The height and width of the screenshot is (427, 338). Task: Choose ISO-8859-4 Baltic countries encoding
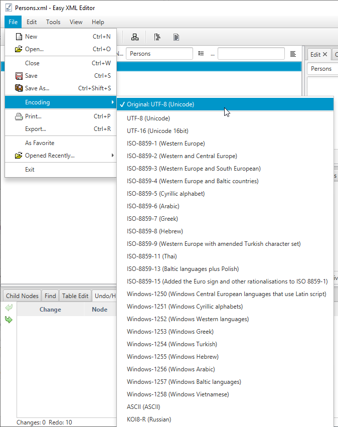tap(225, 181)
